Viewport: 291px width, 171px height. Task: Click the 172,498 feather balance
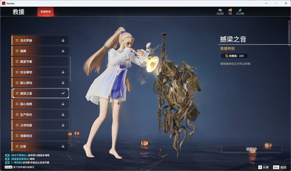(240, 14)
